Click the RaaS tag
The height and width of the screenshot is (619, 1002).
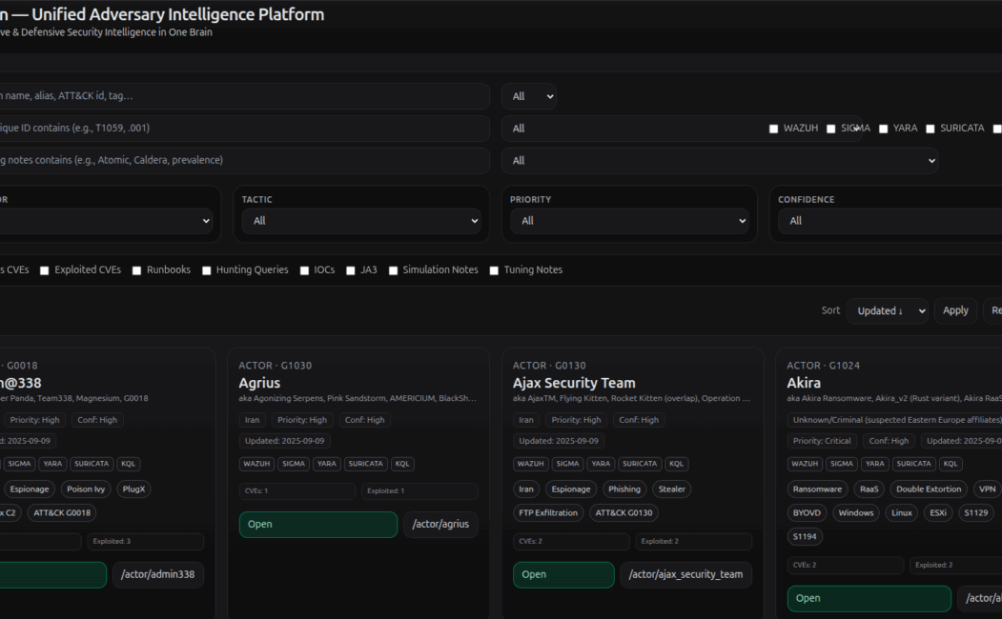coord(869,489)
